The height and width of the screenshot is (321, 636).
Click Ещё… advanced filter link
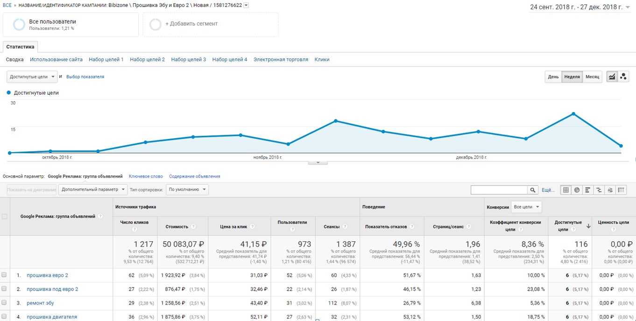tap(548, 190)
